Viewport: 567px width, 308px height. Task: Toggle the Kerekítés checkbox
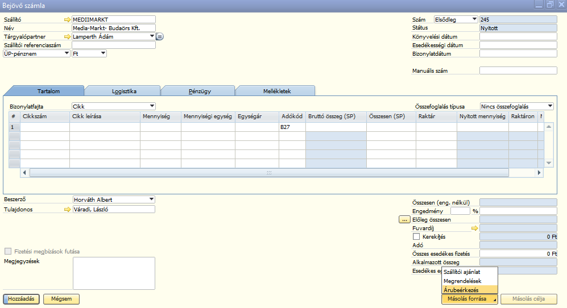(416, 236)
